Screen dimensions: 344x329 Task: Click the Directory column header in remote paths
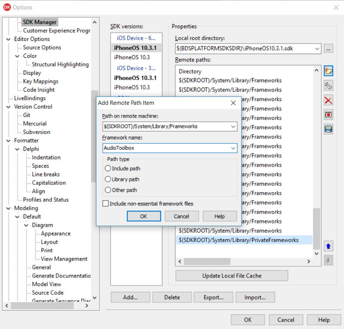[190, 71]
